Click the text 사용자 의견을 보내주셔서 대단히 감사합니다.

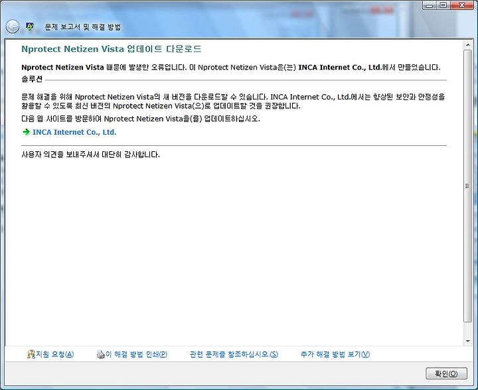click(90, 155)
